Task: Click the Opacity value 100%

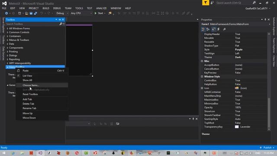Action: pyautogui.click(x=238, y=107)
